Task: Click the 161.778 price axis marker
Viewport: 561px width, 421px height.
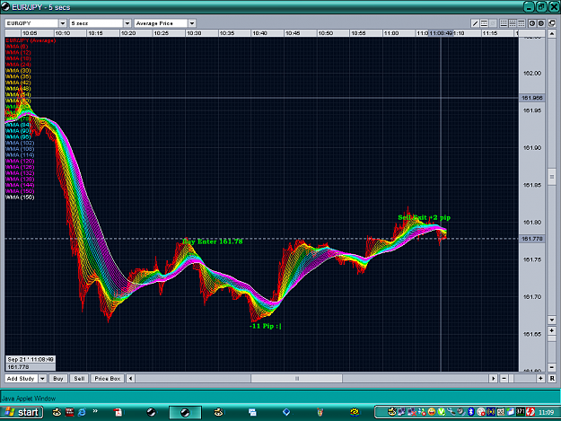Action: click(532, 239)
